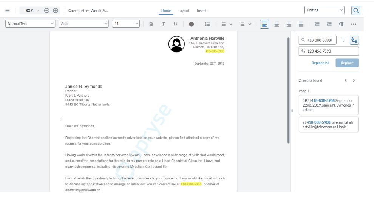
Task: Click the document vertical scrollbar
Action: 288,90
